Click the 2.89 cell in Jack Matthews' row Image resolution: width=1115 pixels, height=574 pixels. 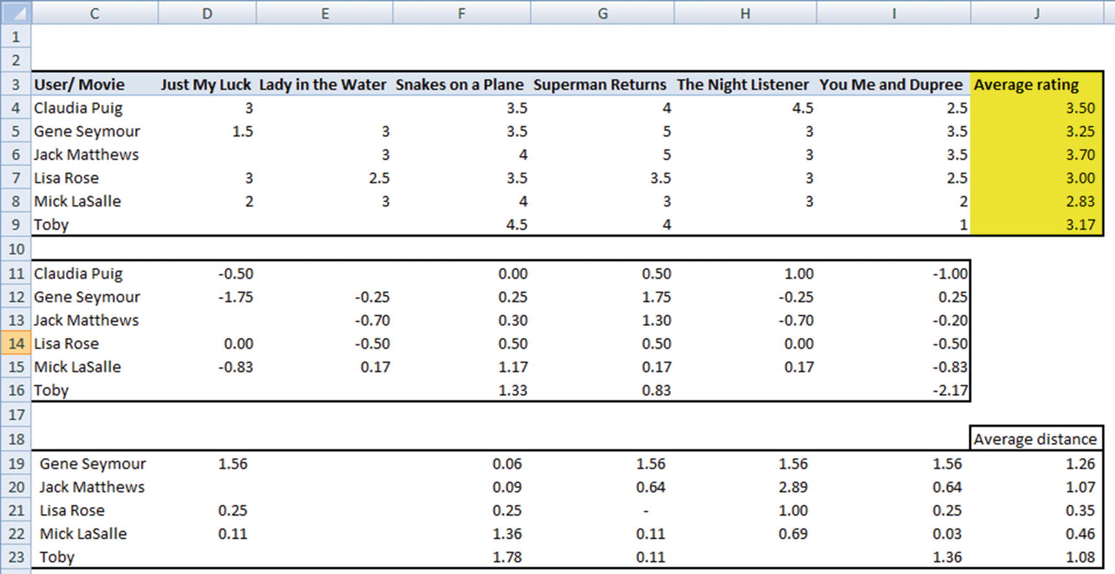click(x=793, y=487)
